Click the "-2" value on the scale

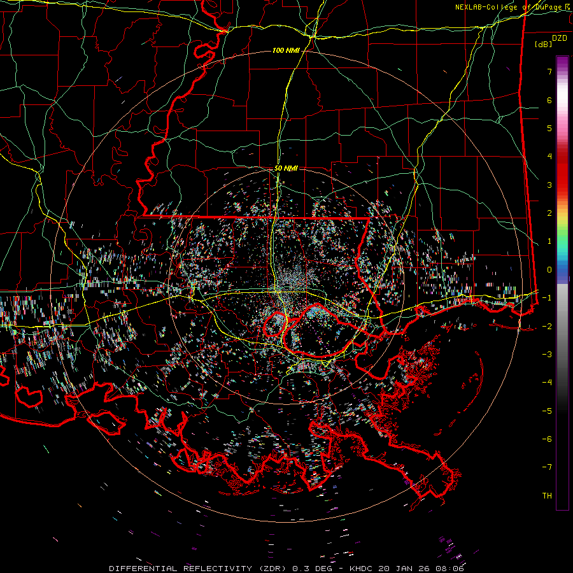(547, 327)
